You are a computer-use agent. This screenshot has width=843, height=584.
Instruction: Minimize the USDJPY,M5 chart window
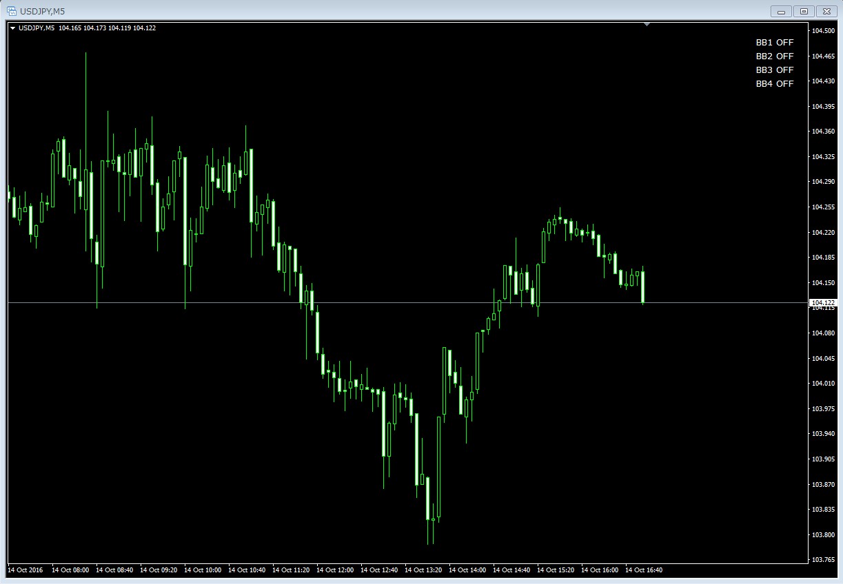pyautogui.click(x=781, y=10)
